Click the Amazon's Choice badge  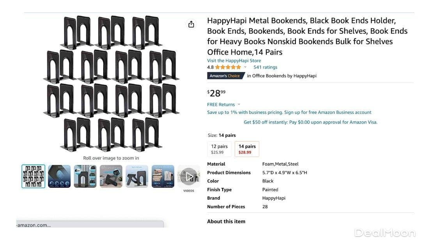pyautogui.click(x=225, y=76)
